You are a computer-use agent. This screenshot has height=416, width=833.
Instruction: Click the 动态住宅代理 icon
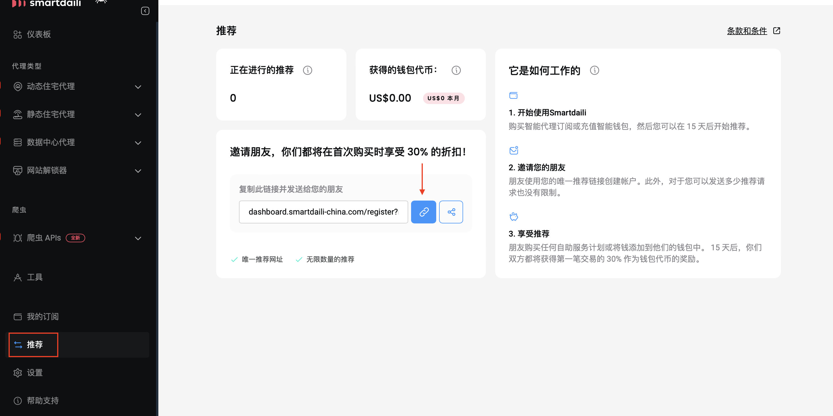[17, 86]
